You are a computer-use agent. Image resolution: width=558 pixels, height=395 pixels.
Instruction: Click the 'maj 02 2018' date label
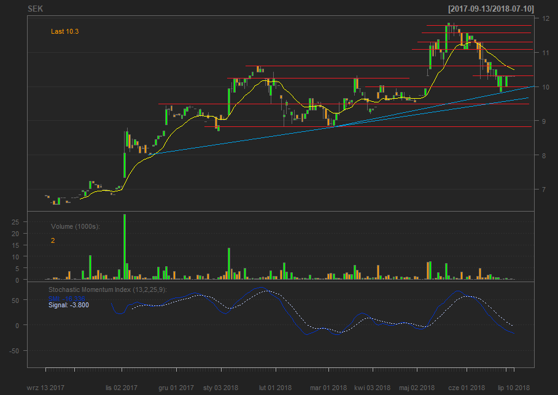(417, 388)
